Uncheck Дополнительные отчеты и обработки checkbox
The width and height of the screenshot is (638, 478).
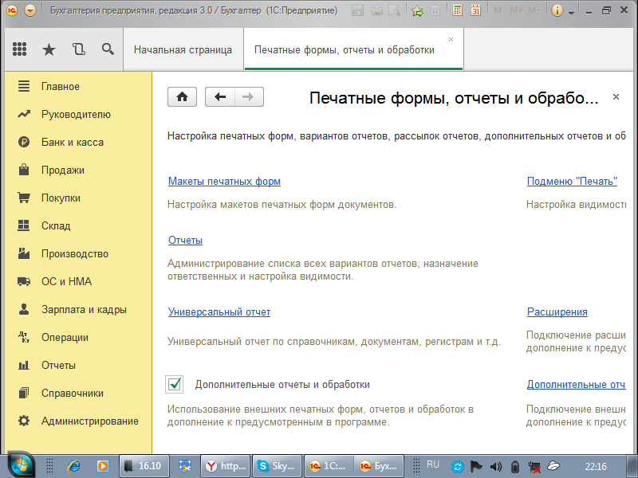pos(175,385)
